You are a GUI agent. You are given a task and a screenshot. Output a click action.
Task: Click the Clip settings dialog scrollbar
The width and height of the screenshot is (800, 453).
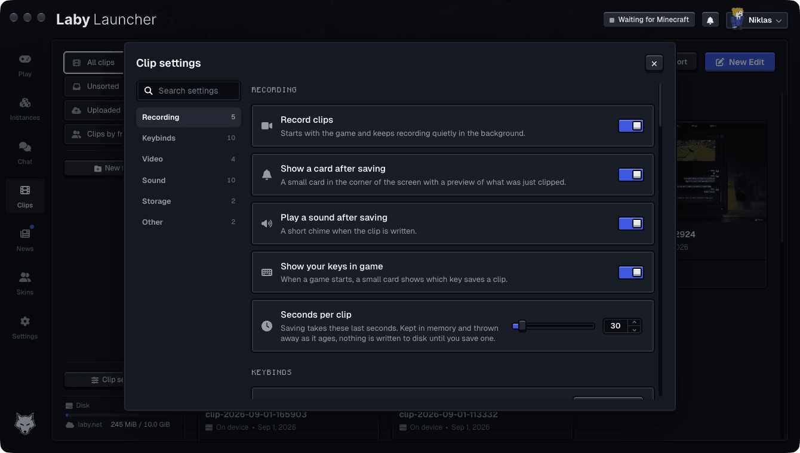pos(660,104)
